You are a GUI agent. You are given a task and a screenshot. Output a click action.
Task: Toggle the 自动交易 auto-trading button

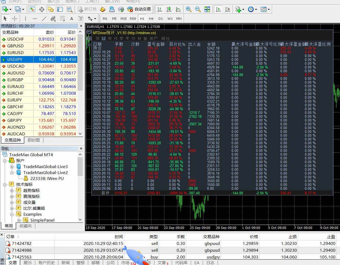click(139, 9)
